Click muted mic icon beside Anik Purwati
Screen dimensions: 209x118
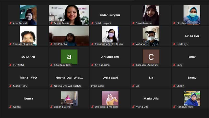click(x=10, y=23)
